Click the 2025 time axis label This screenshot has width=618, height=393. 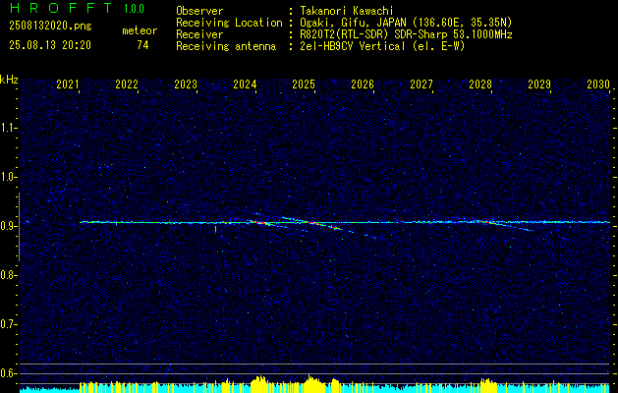coord(304,84)
